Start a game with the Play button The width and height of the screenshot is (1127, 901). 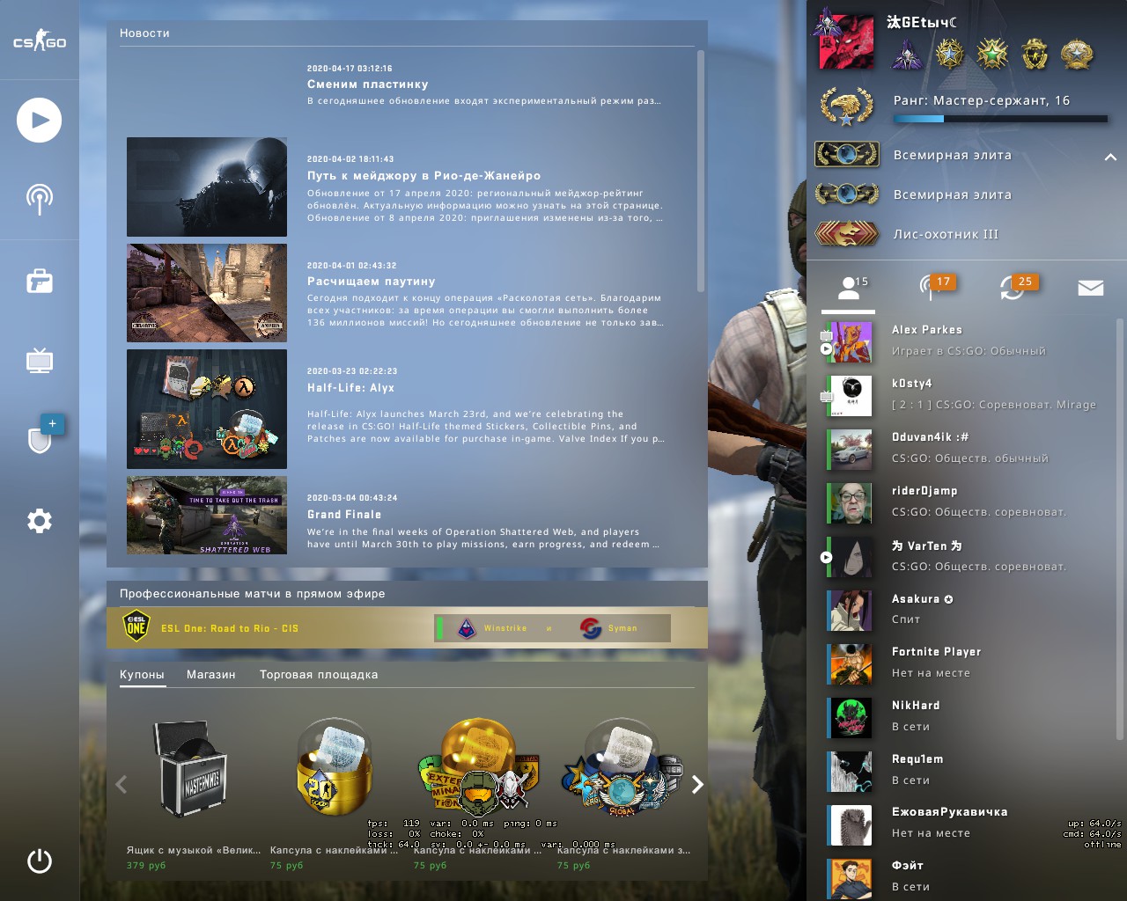tap(40, 120)
